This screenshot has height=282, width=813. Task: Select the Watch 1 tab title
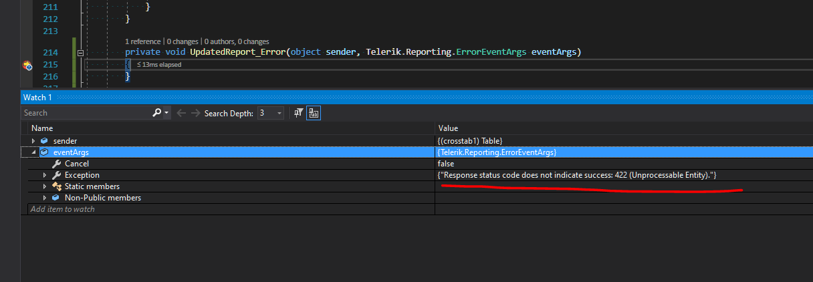pyautogui.click(x=37, y=98)
